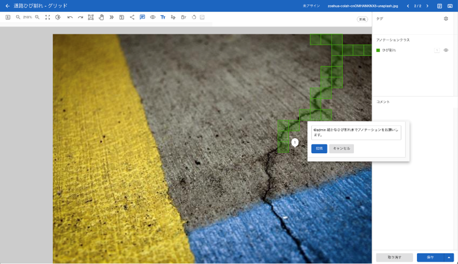
Task: Click into the comment text field
Action: click(356, 132)
